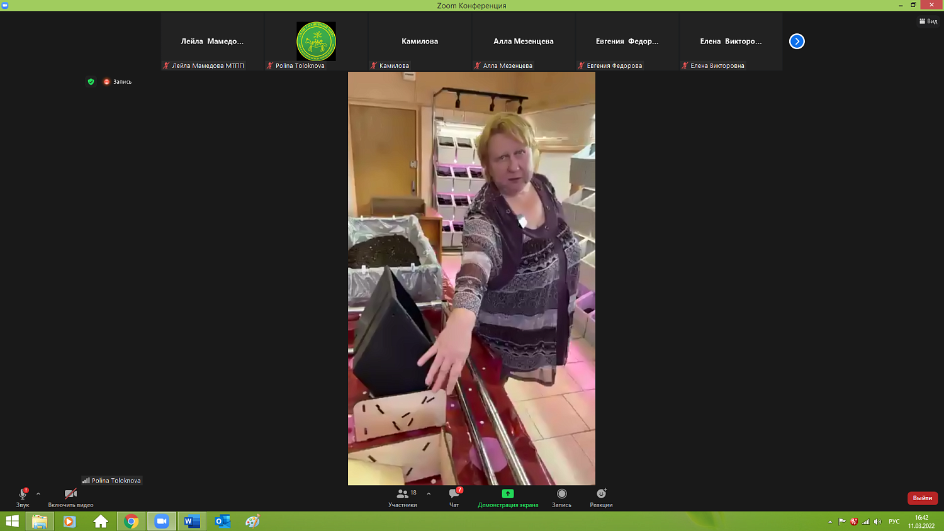Open Windows Start menu

pyautogui.click(x=12, y=521)
